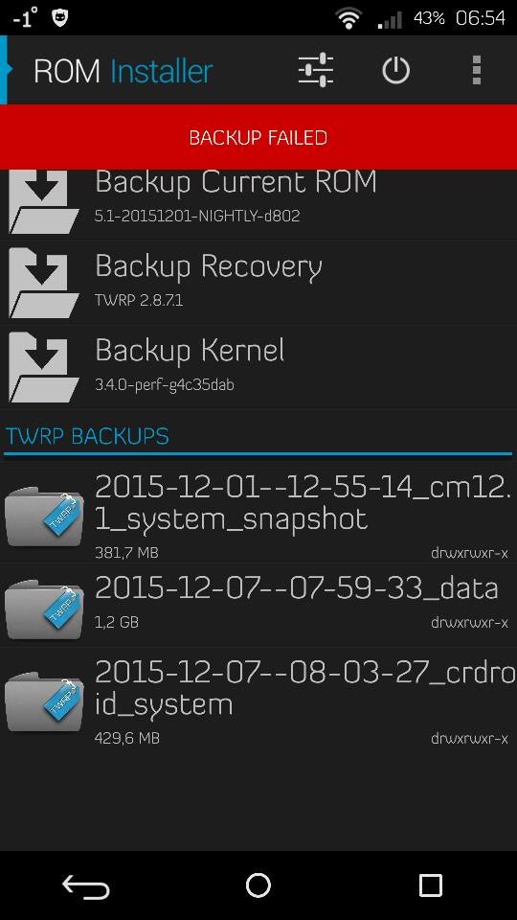Dismiss the BACKUP FAILED red banner

[258, 137]
